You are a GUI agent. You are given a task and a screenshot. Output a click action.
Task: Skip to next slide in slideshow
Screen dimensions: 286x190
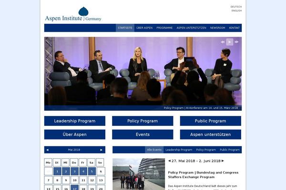[x=236, y=42]
